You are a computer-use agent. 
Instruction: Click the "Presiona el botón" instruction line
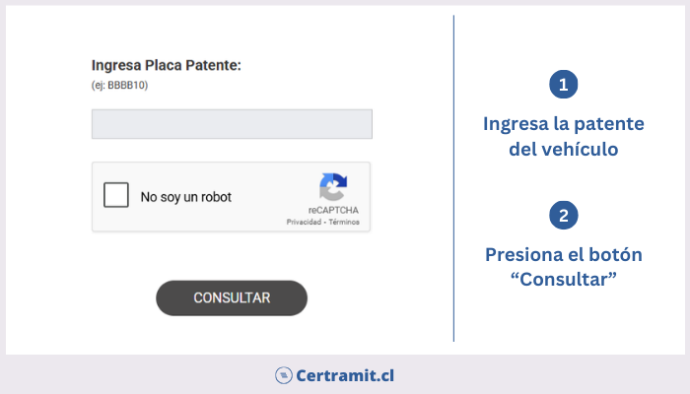click(563, 255)
